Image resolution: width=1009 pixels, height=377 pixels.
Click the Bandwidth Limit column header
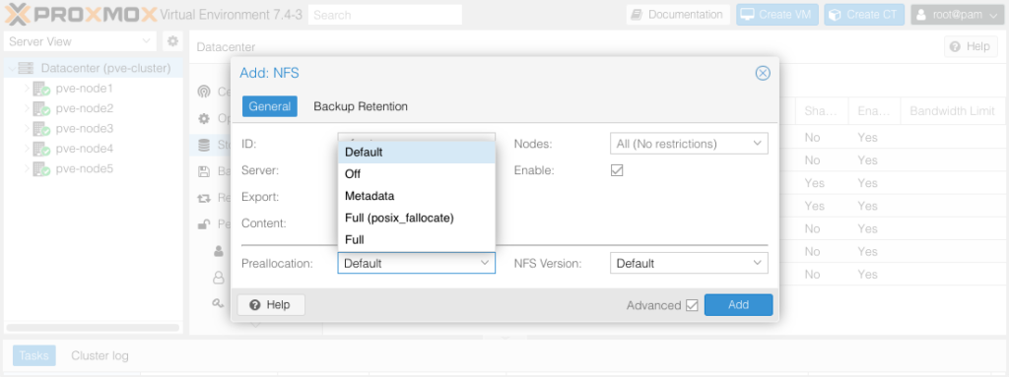pos(953,111)
